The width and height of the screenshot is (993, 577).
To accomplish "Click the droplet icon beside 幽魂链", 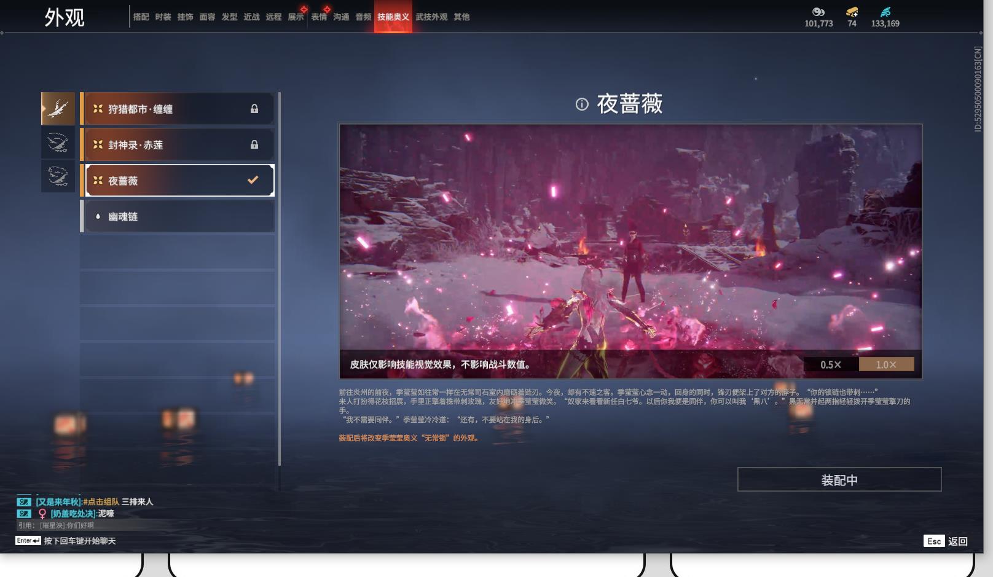I will coord(98,216).
